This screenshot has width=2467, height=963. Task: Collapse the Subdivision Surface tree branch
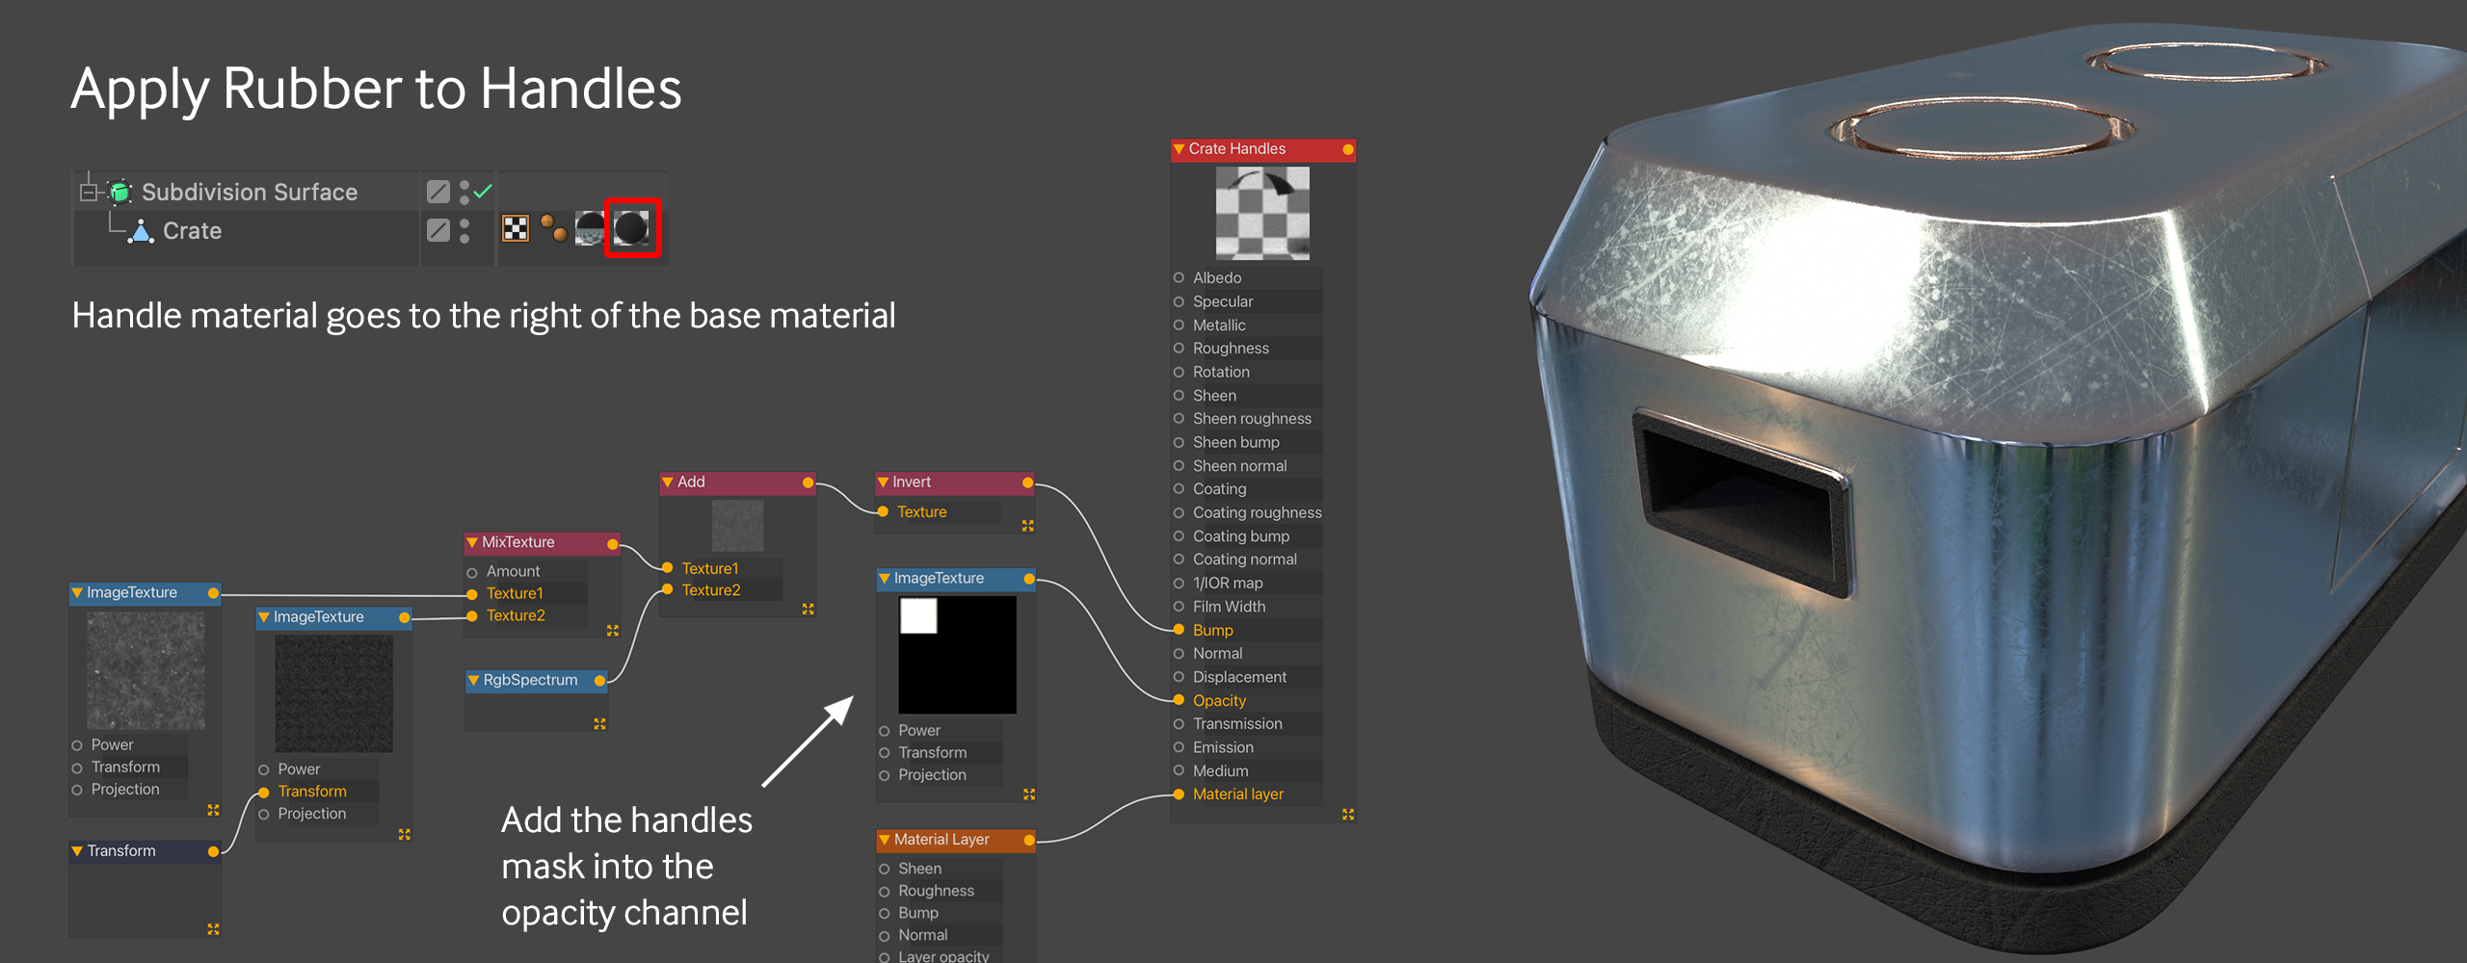(89, 193)
